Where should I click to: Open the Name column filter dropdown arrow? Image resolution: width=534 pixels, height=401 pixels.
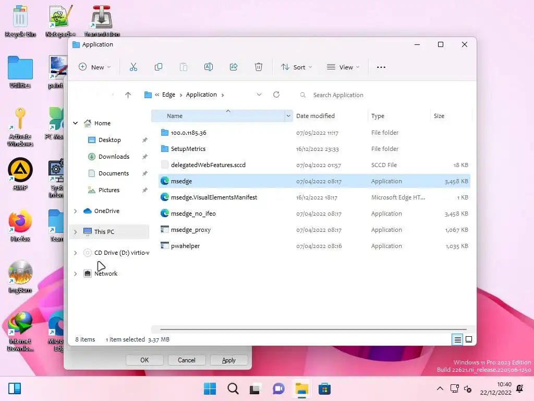pos(288,116)
